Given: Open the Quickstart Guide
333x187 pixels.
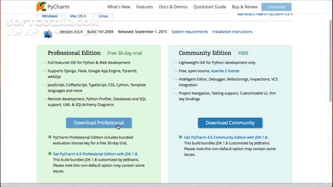Looking at the screenshot, I should 210,7.
